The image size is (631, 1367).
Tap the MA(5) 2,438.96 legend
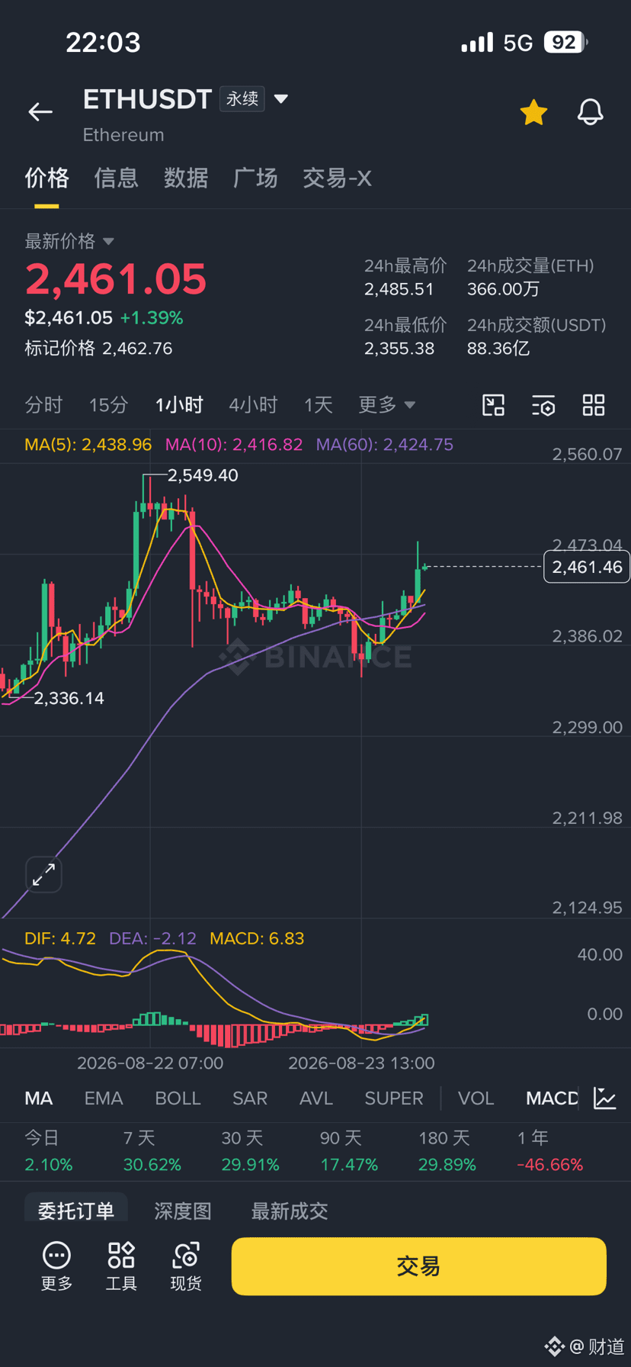coord(88,445)
